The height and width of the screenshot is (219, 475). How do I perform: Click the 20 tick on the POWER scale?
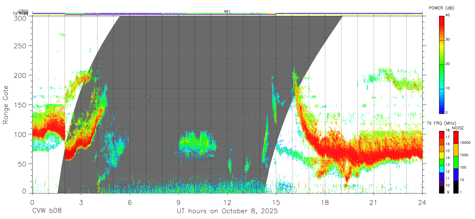tap(448, 64)
